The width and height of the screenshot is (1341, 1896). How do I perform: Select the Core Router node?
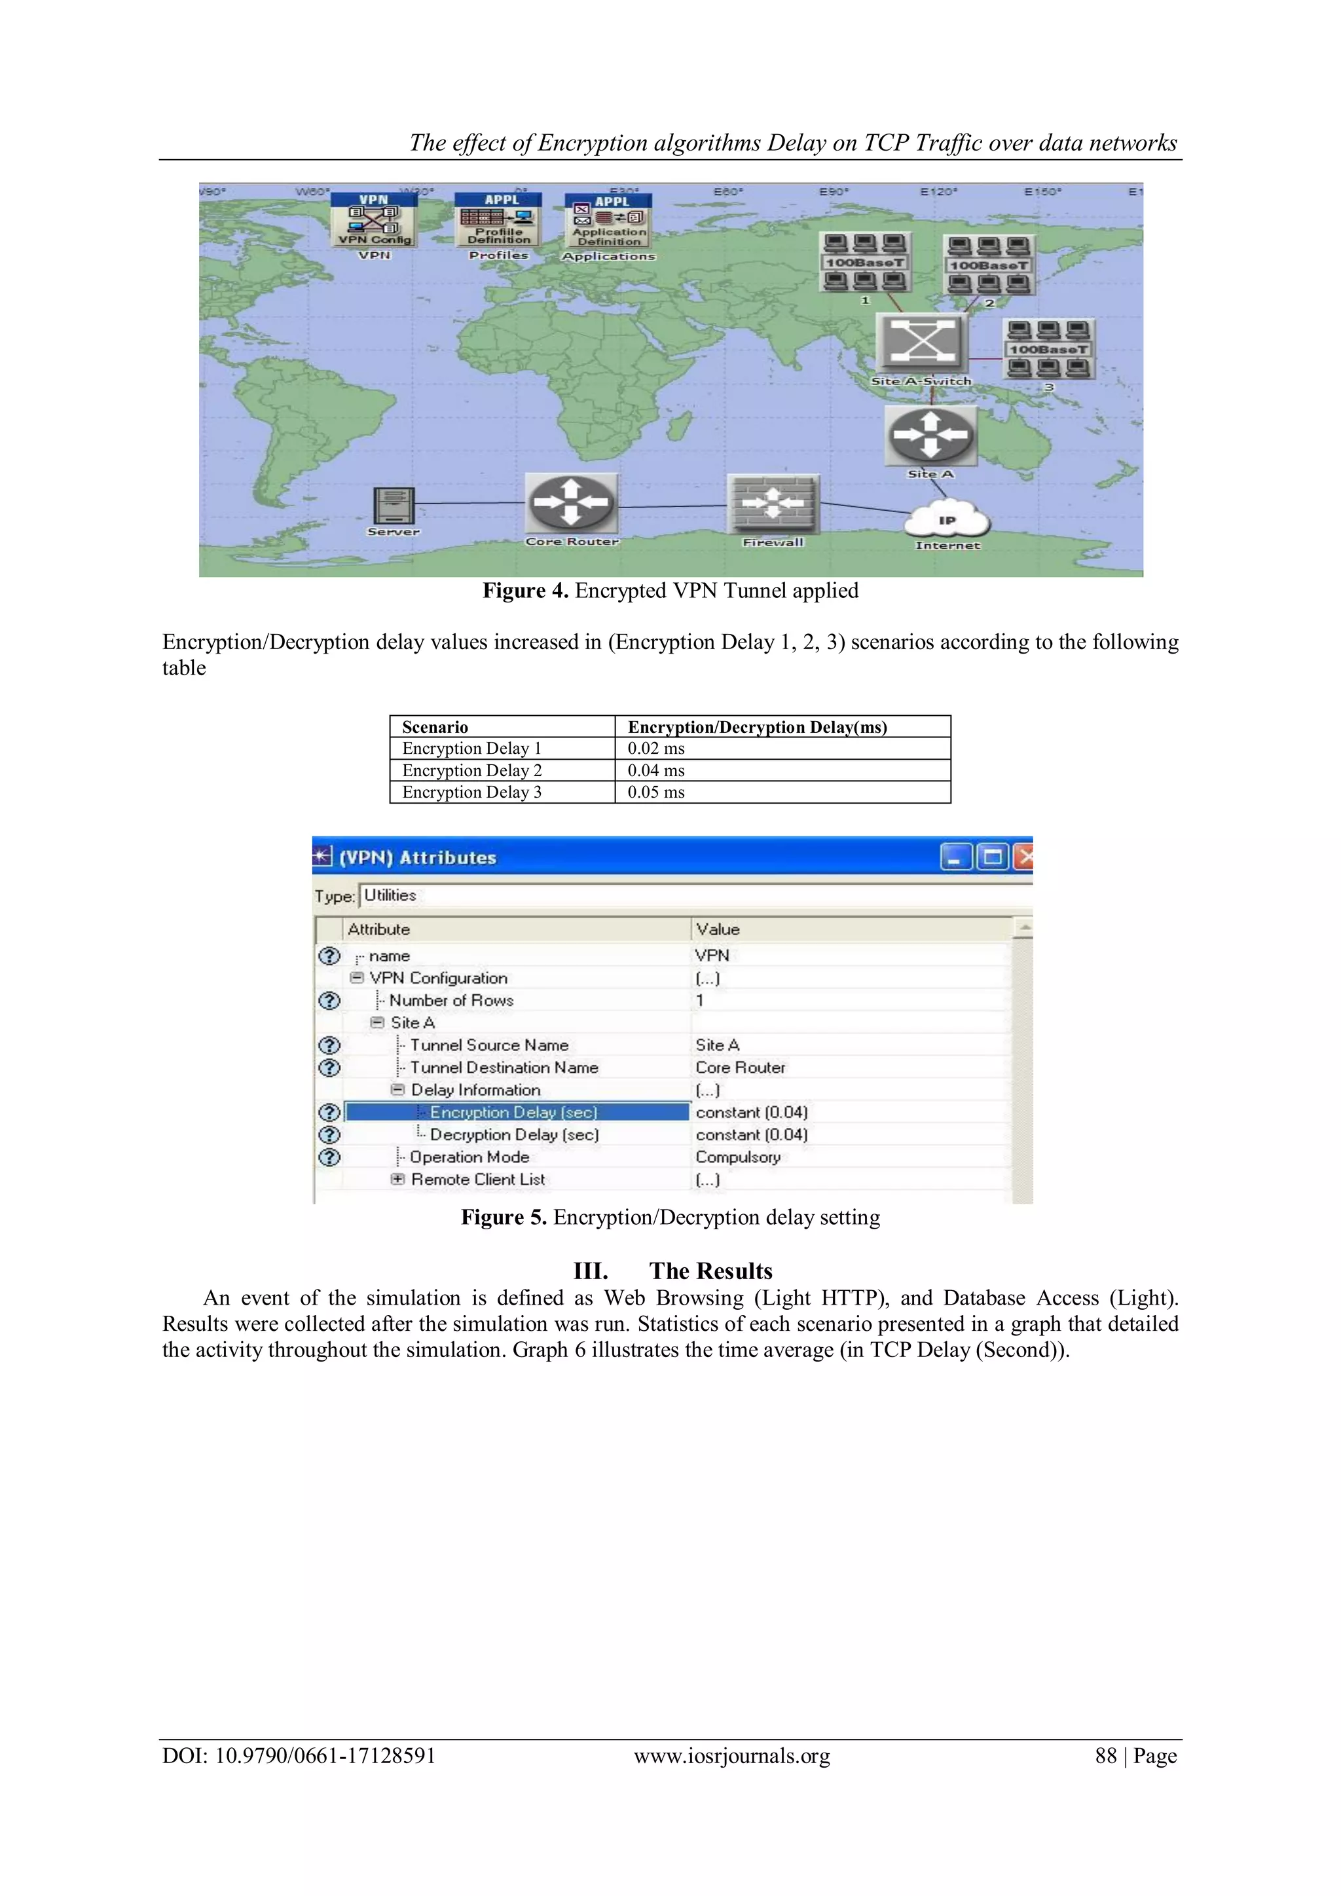tap(572, 503)
